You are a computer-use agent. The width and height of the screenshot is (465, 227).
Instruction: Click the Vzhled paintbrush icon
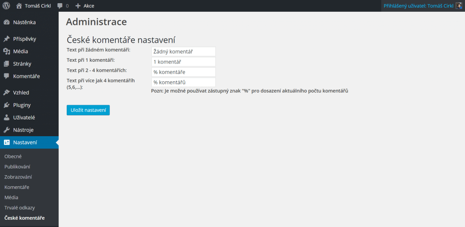(6, 93)
